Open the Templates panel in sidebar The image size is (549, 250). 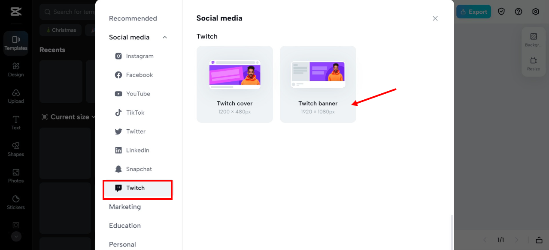(x=16, y=43)
